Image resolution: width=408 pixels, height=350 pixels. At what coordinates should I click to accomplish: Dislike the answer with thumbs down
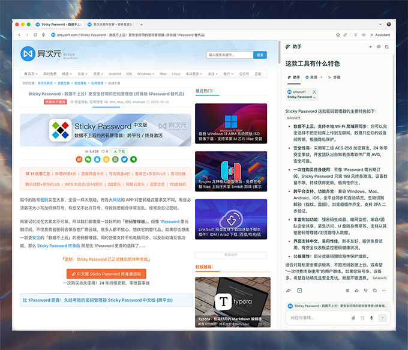point(365,291)
